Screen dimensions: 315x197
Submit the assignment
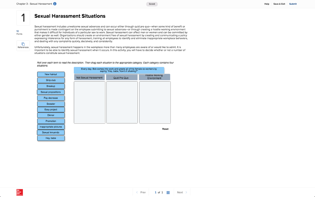point(293,4)
